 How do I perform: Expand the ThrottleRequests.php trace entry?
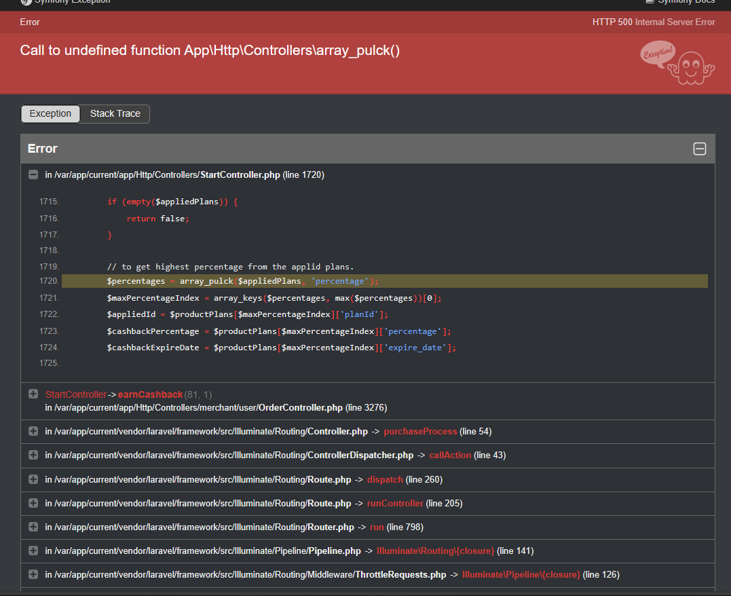coord(33,575)
